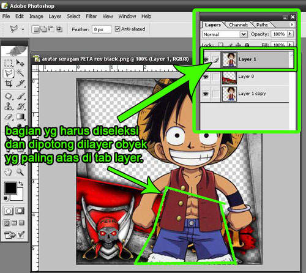This screenshot has height=273, width=306.
Task: Select the Rectangular Marquee tool
Action: coord(8,62)
